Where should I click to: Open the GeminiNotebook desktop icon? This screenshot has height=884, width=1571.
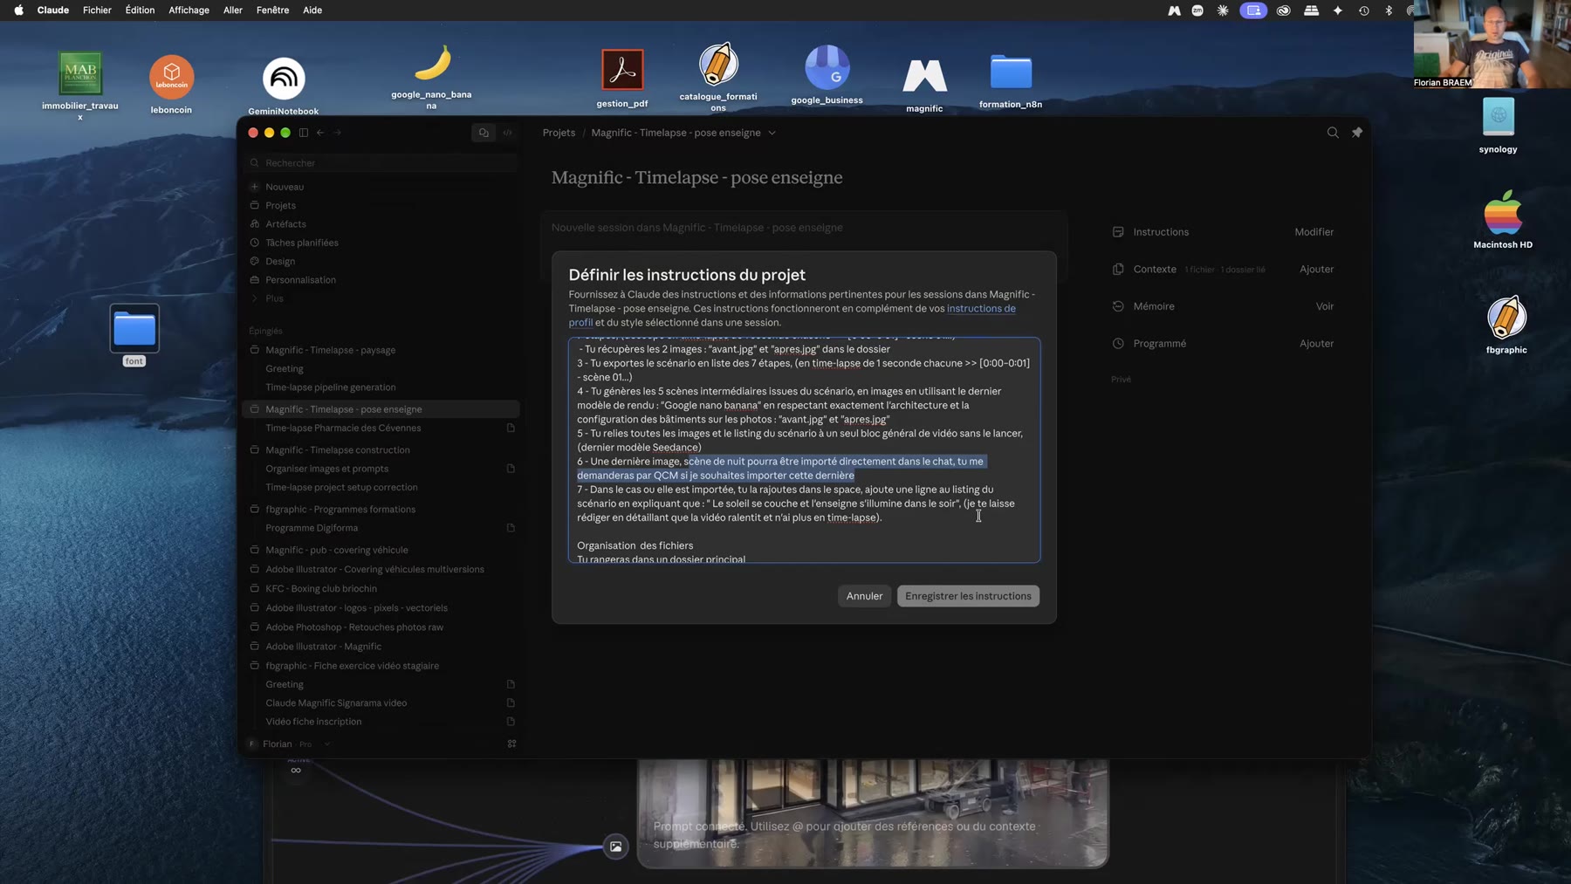284,86
